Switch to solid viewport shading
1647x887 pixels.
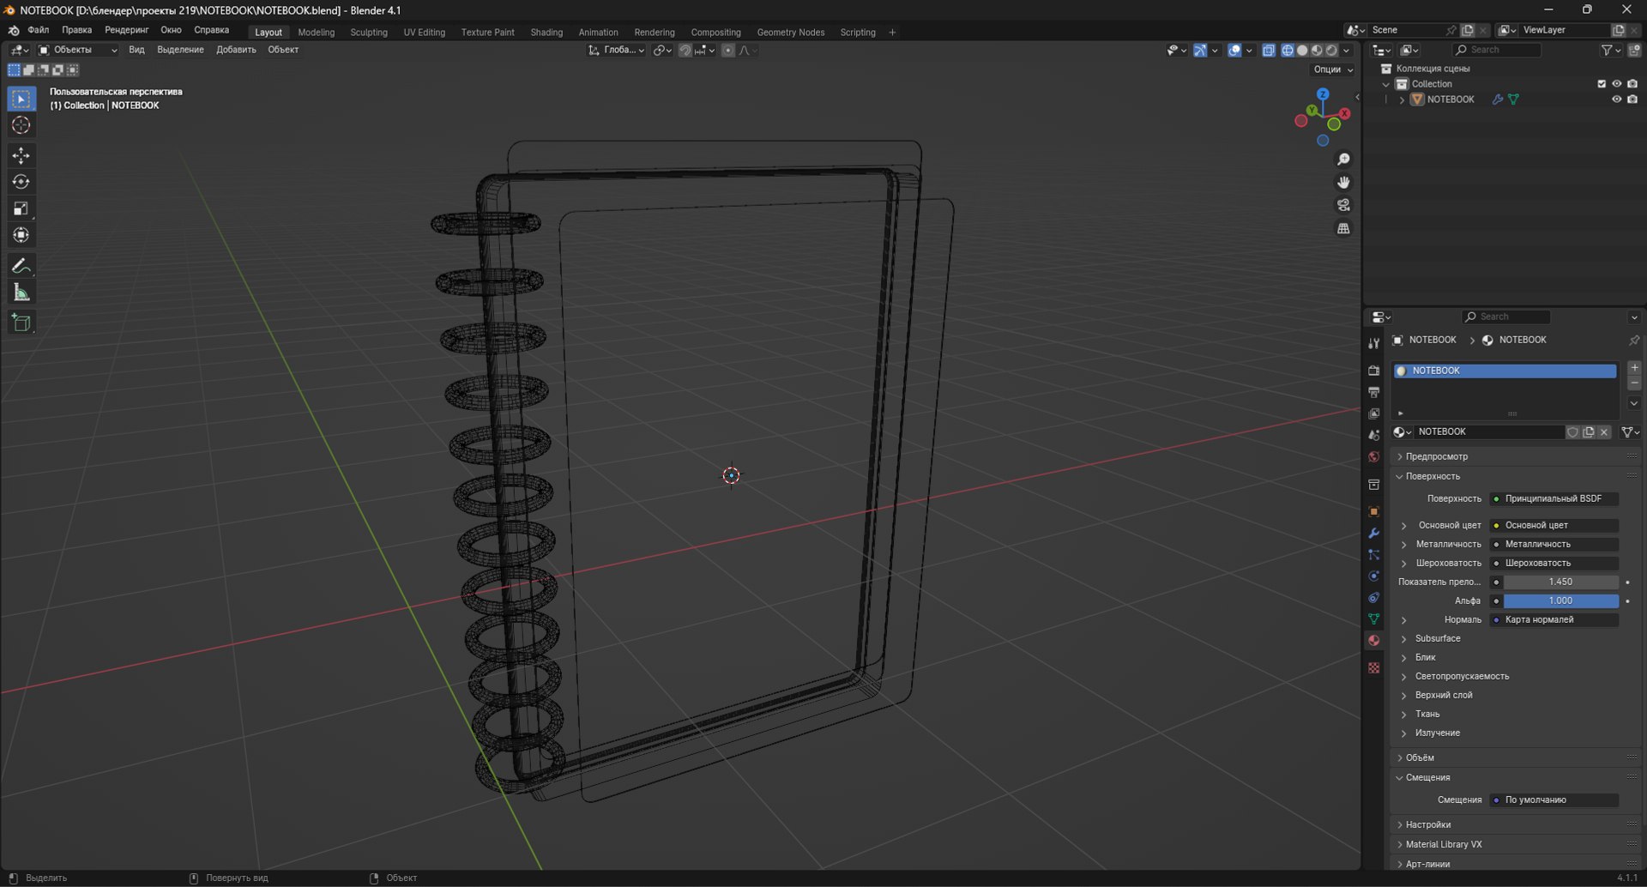1302,51
